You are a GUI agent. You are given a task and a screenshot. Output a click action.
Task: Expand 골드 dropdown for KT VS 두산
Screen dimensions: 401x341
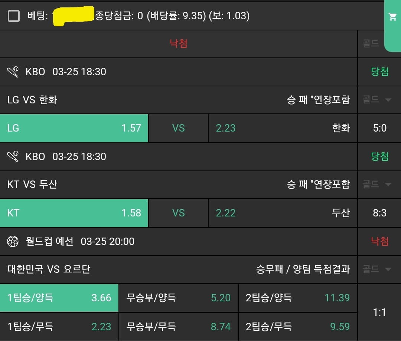(377, 184)
